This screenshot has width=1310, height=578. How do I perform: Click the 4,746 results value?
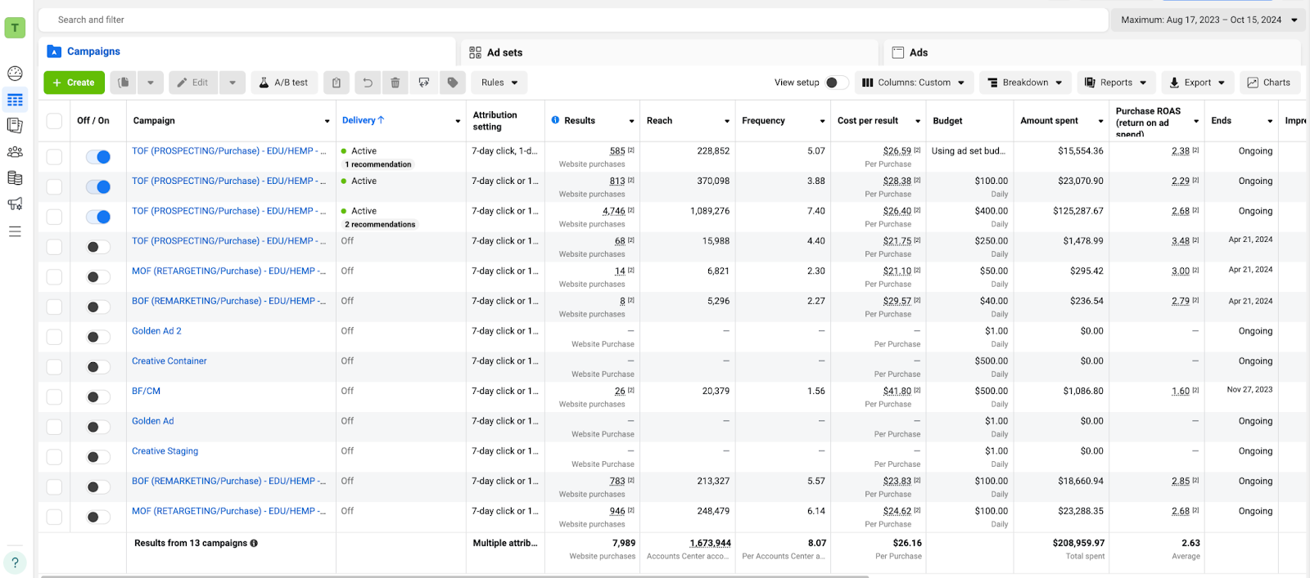point(614,211)
